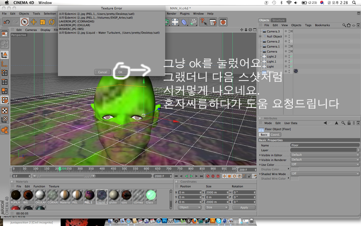Viewport: 361px width, 226px height.
Task: Click the lock icon in Attributes panel
Action: coord(349,123)
